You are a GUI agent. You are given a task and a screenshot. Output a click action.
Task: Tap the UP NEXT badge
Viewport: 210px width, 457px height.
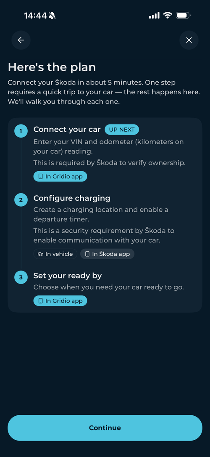tap(122, 130)
